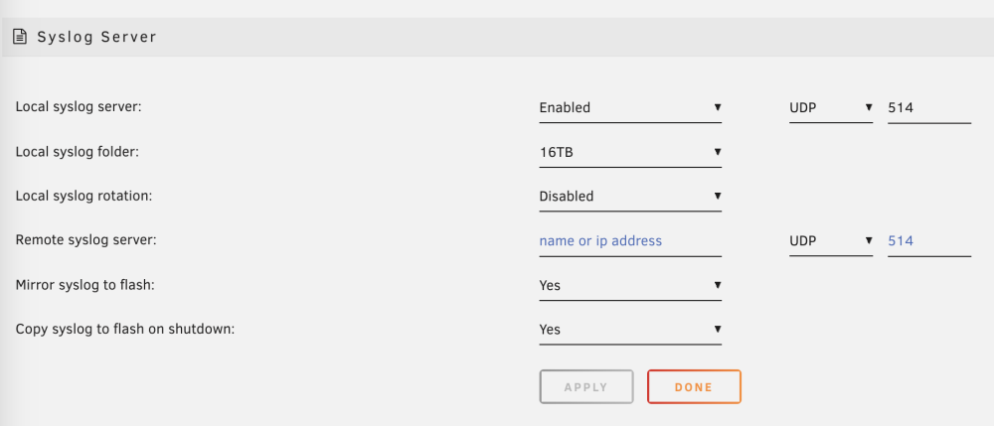Click the Mirror syslog to flash label
The image size is (994, 426).
(x=84, y=285)
